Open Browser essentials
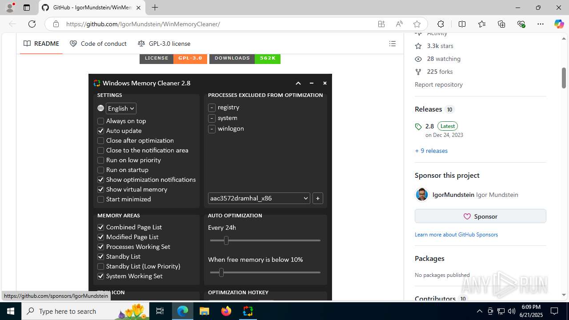The width and height of the screenshot is (569, 320). (521, 24)
